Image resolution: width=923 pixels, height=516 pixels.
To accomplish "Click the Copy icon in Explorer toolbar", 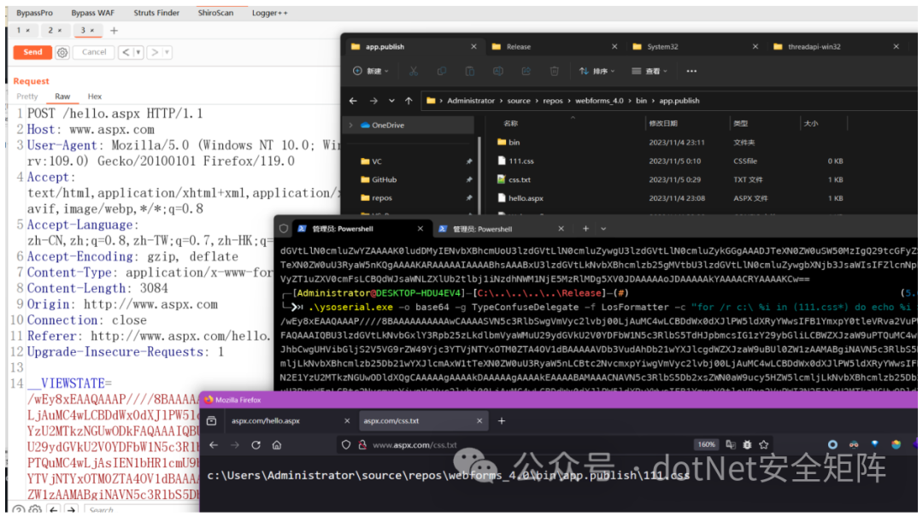I will click(442, 71).
